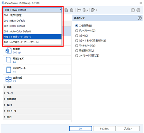Close the PaperStream IP window
This screenshot has height=133, width=144.
pyautogui.click(x=141, y=3)
